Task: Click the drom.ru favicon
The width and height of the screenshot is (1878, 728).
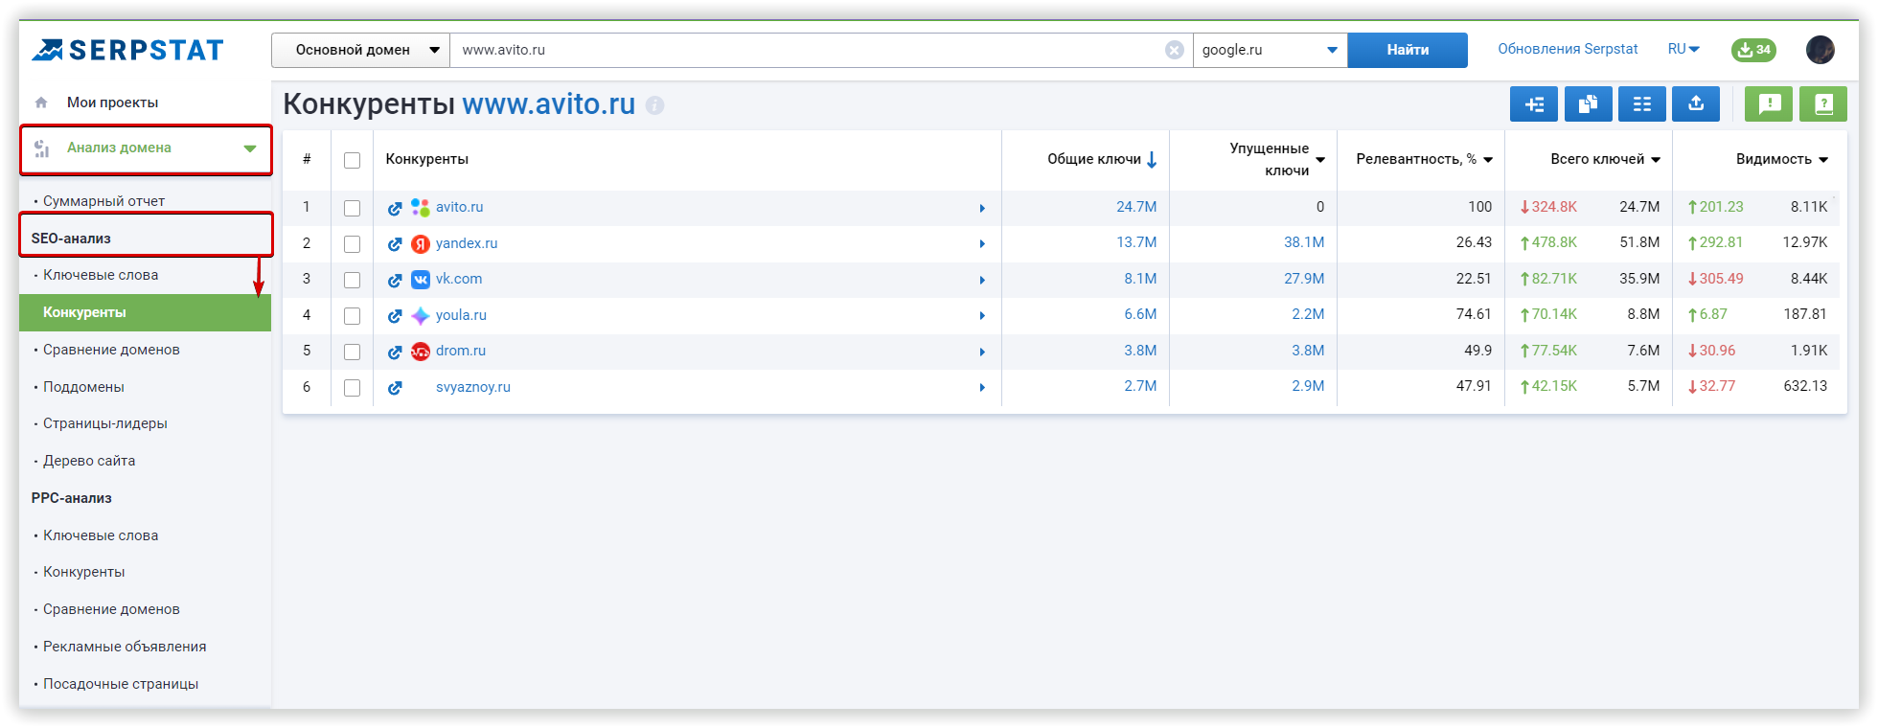Action: coord(420,352)
